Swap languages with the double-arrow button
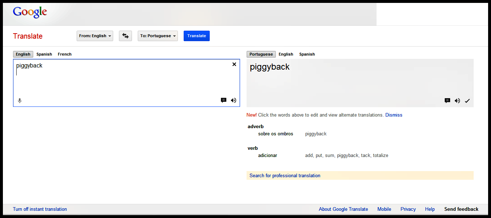The height and width of the screenshot is (218, 491). [x=125, y=36]
